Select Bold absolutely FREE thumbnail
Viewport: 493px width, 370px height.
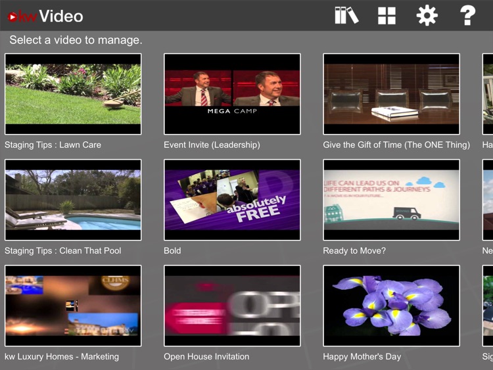click(232, 200)
